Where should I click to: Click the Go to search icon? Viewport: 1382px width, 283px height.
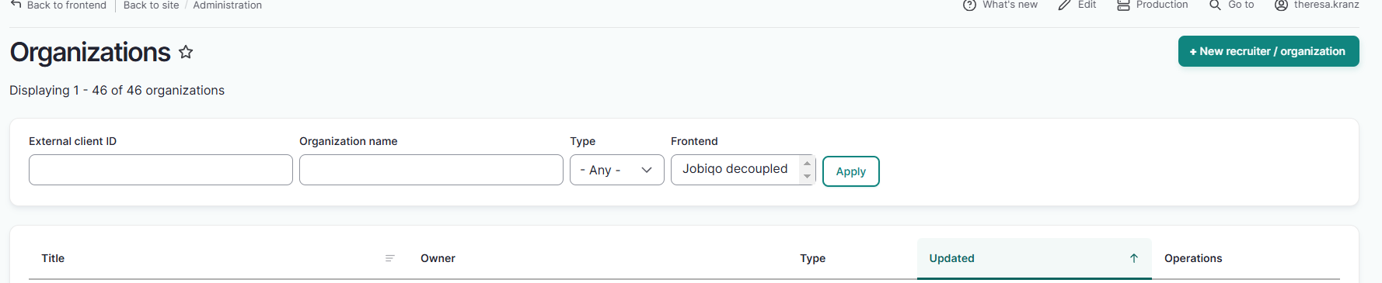pyautogui.click(x=1215, y=5)
